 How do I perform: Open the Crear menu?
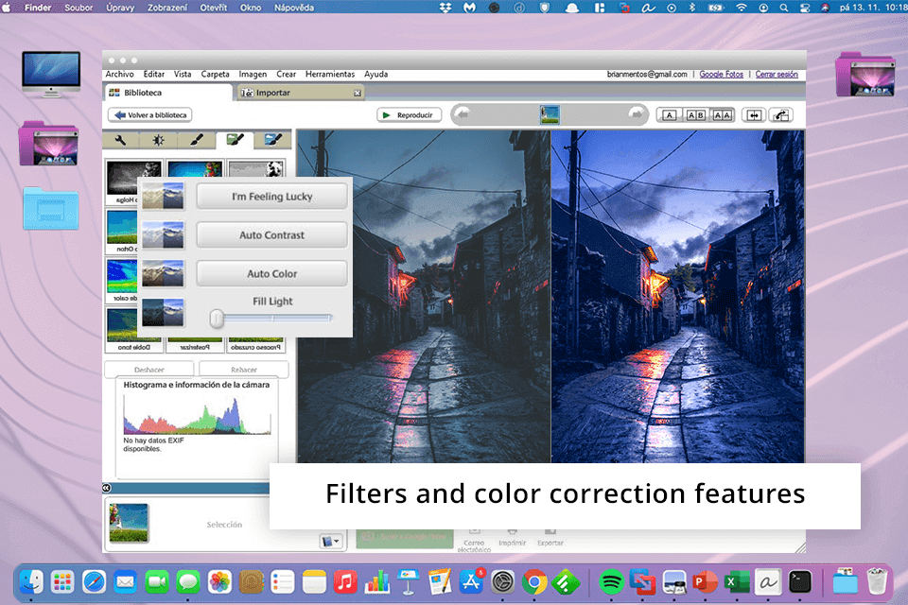pos(286,74)
